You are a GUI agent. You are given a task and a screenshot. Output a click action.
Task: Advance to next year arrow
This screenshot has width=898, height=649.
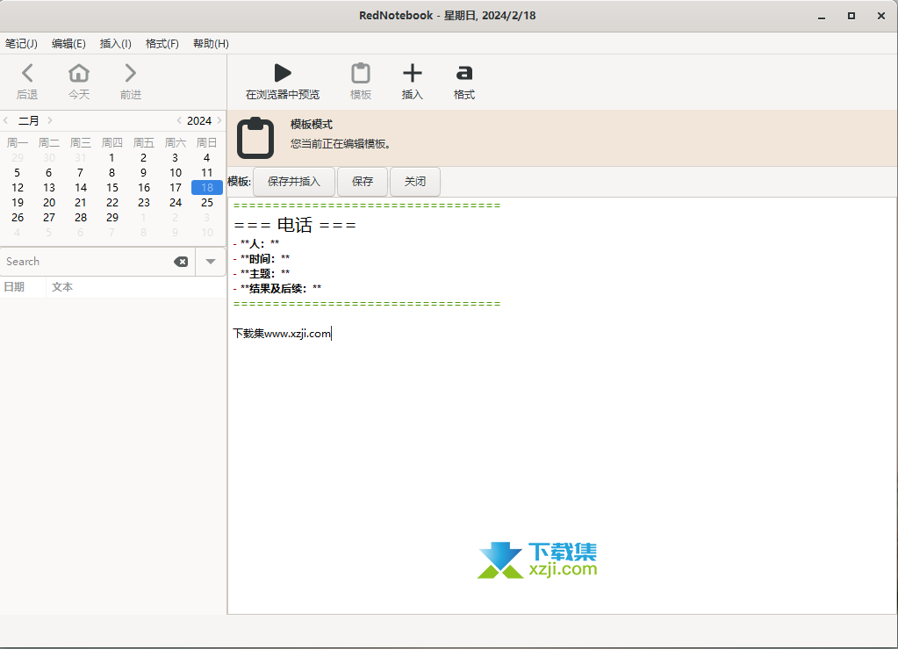point(219,120)
